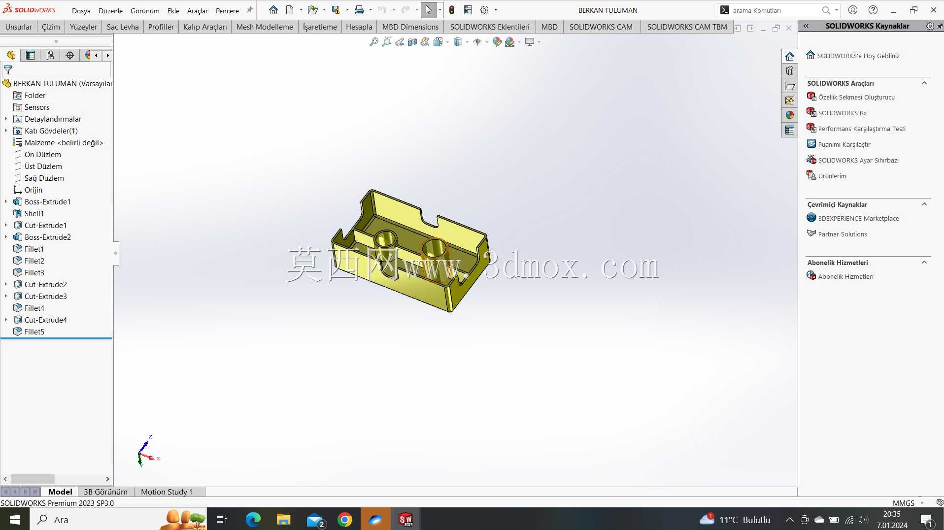The image size is (944, 530).
Task: Select Malzeme <belirli değil> tree item
Action: [64, 142]
